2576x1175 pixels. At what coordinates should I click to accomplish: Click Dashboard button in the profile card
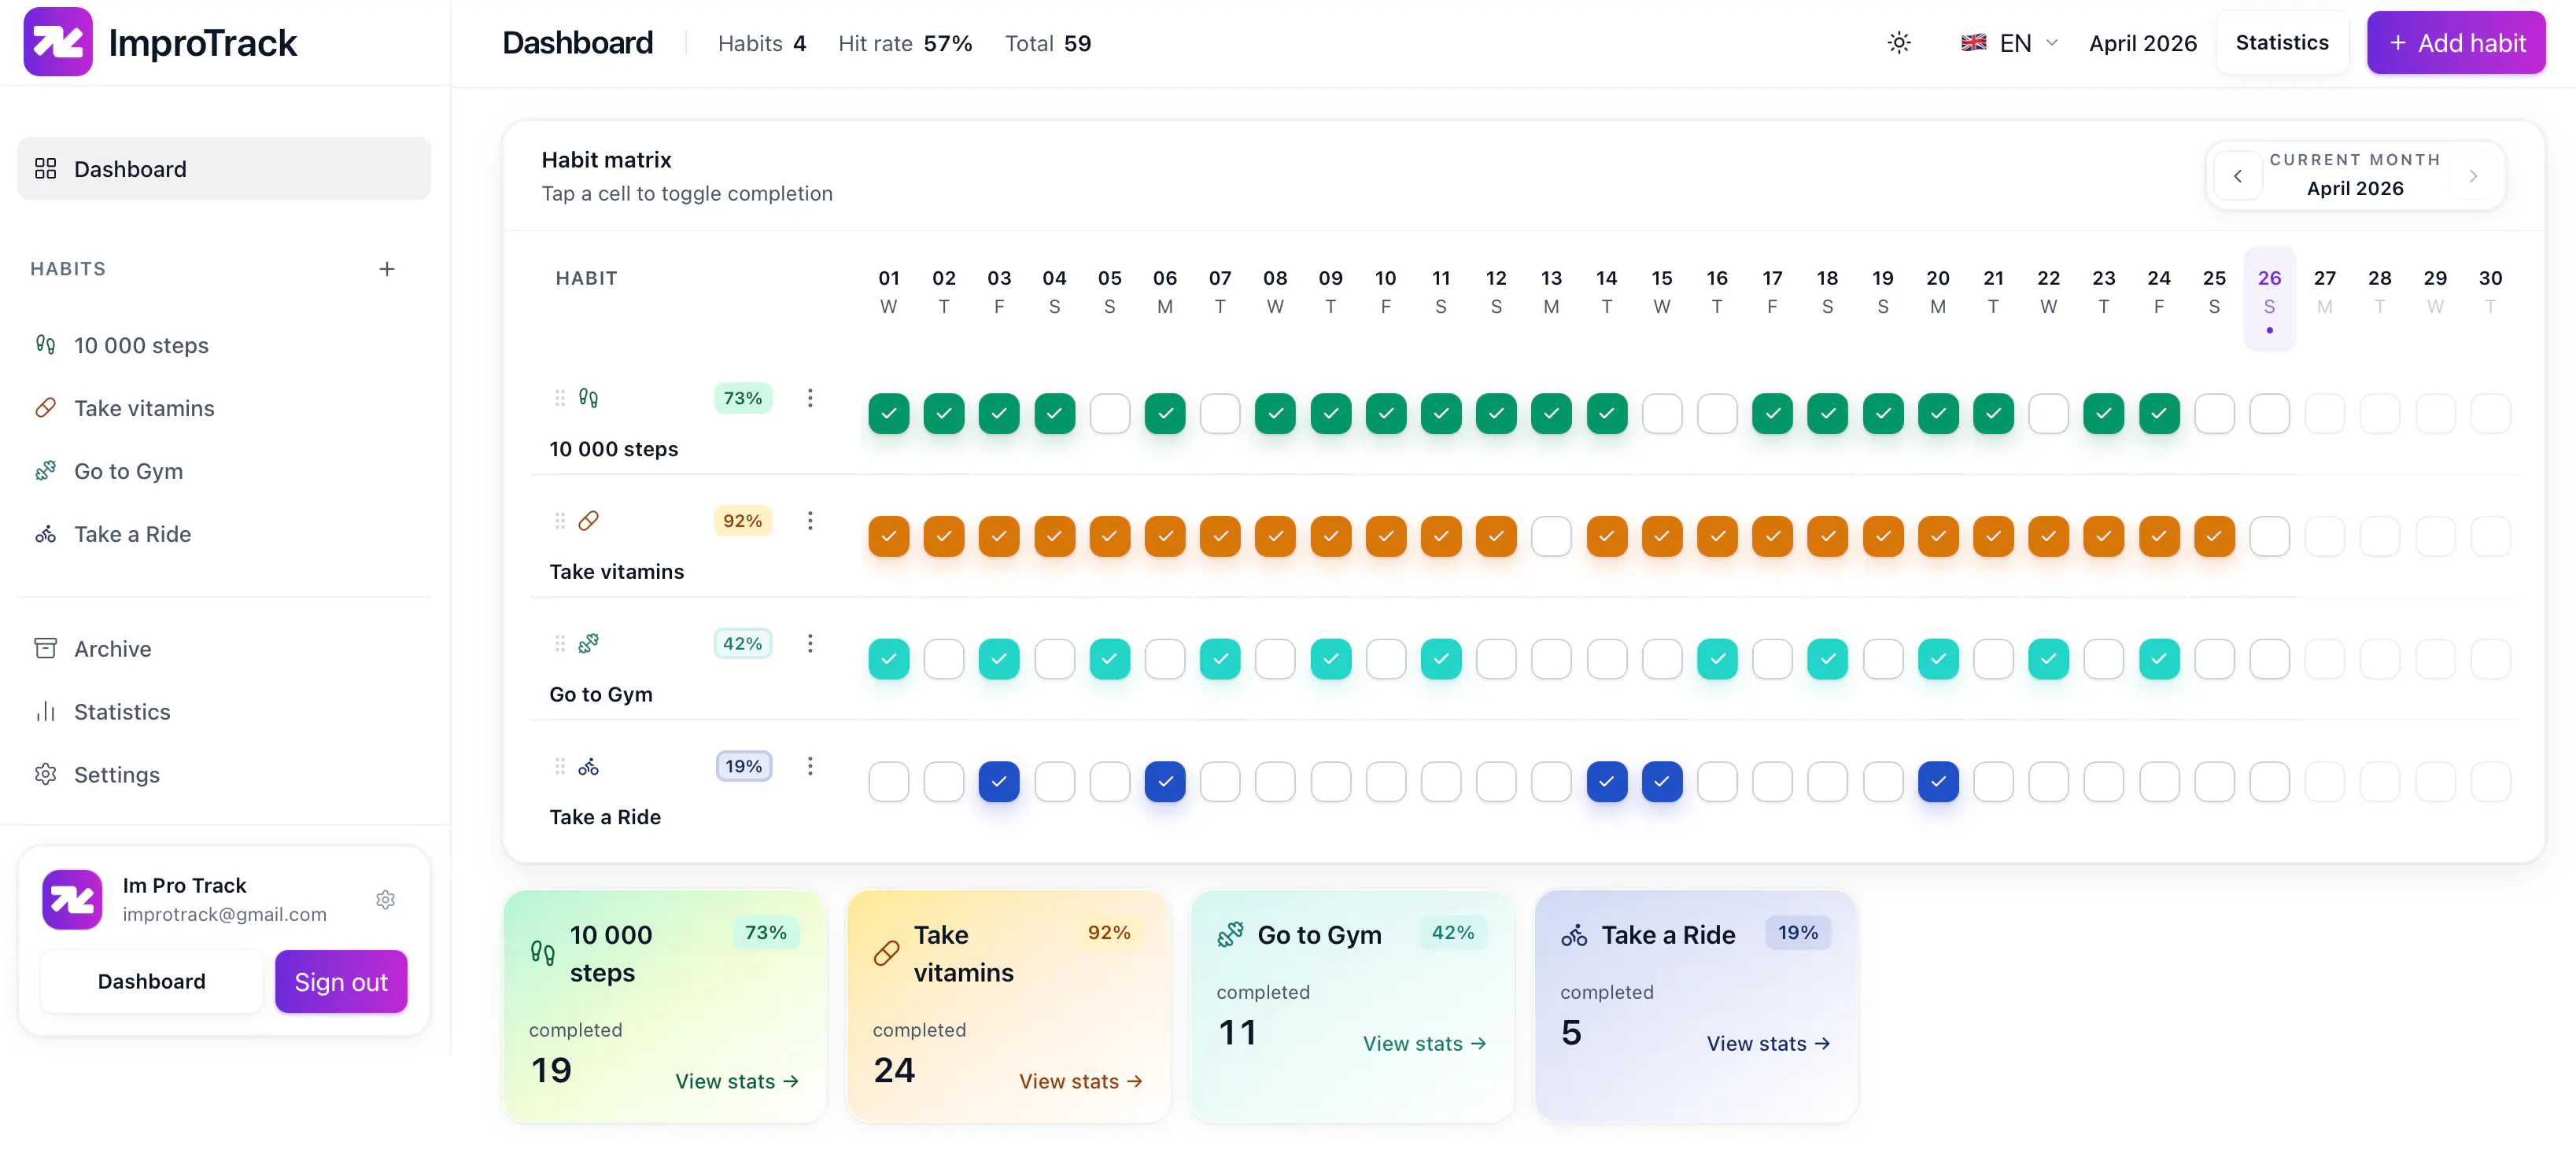click(x=152, y=981)
